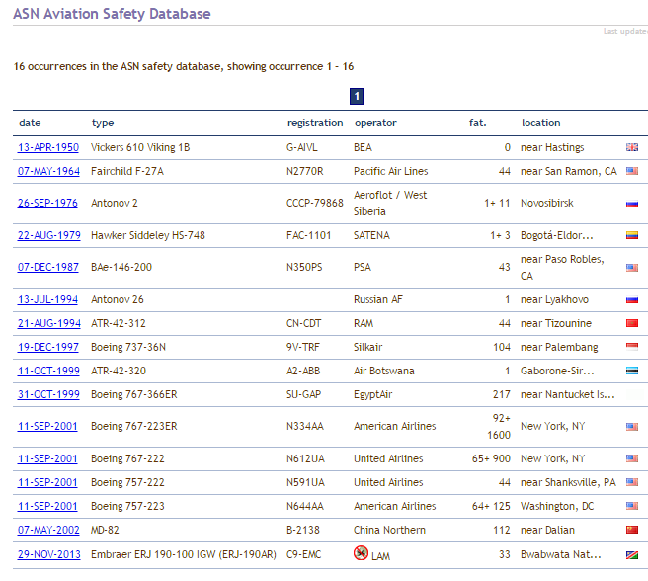Click the Hawker Siddeley HS-748 cell
648x581 pixels.
pos(148,235)
